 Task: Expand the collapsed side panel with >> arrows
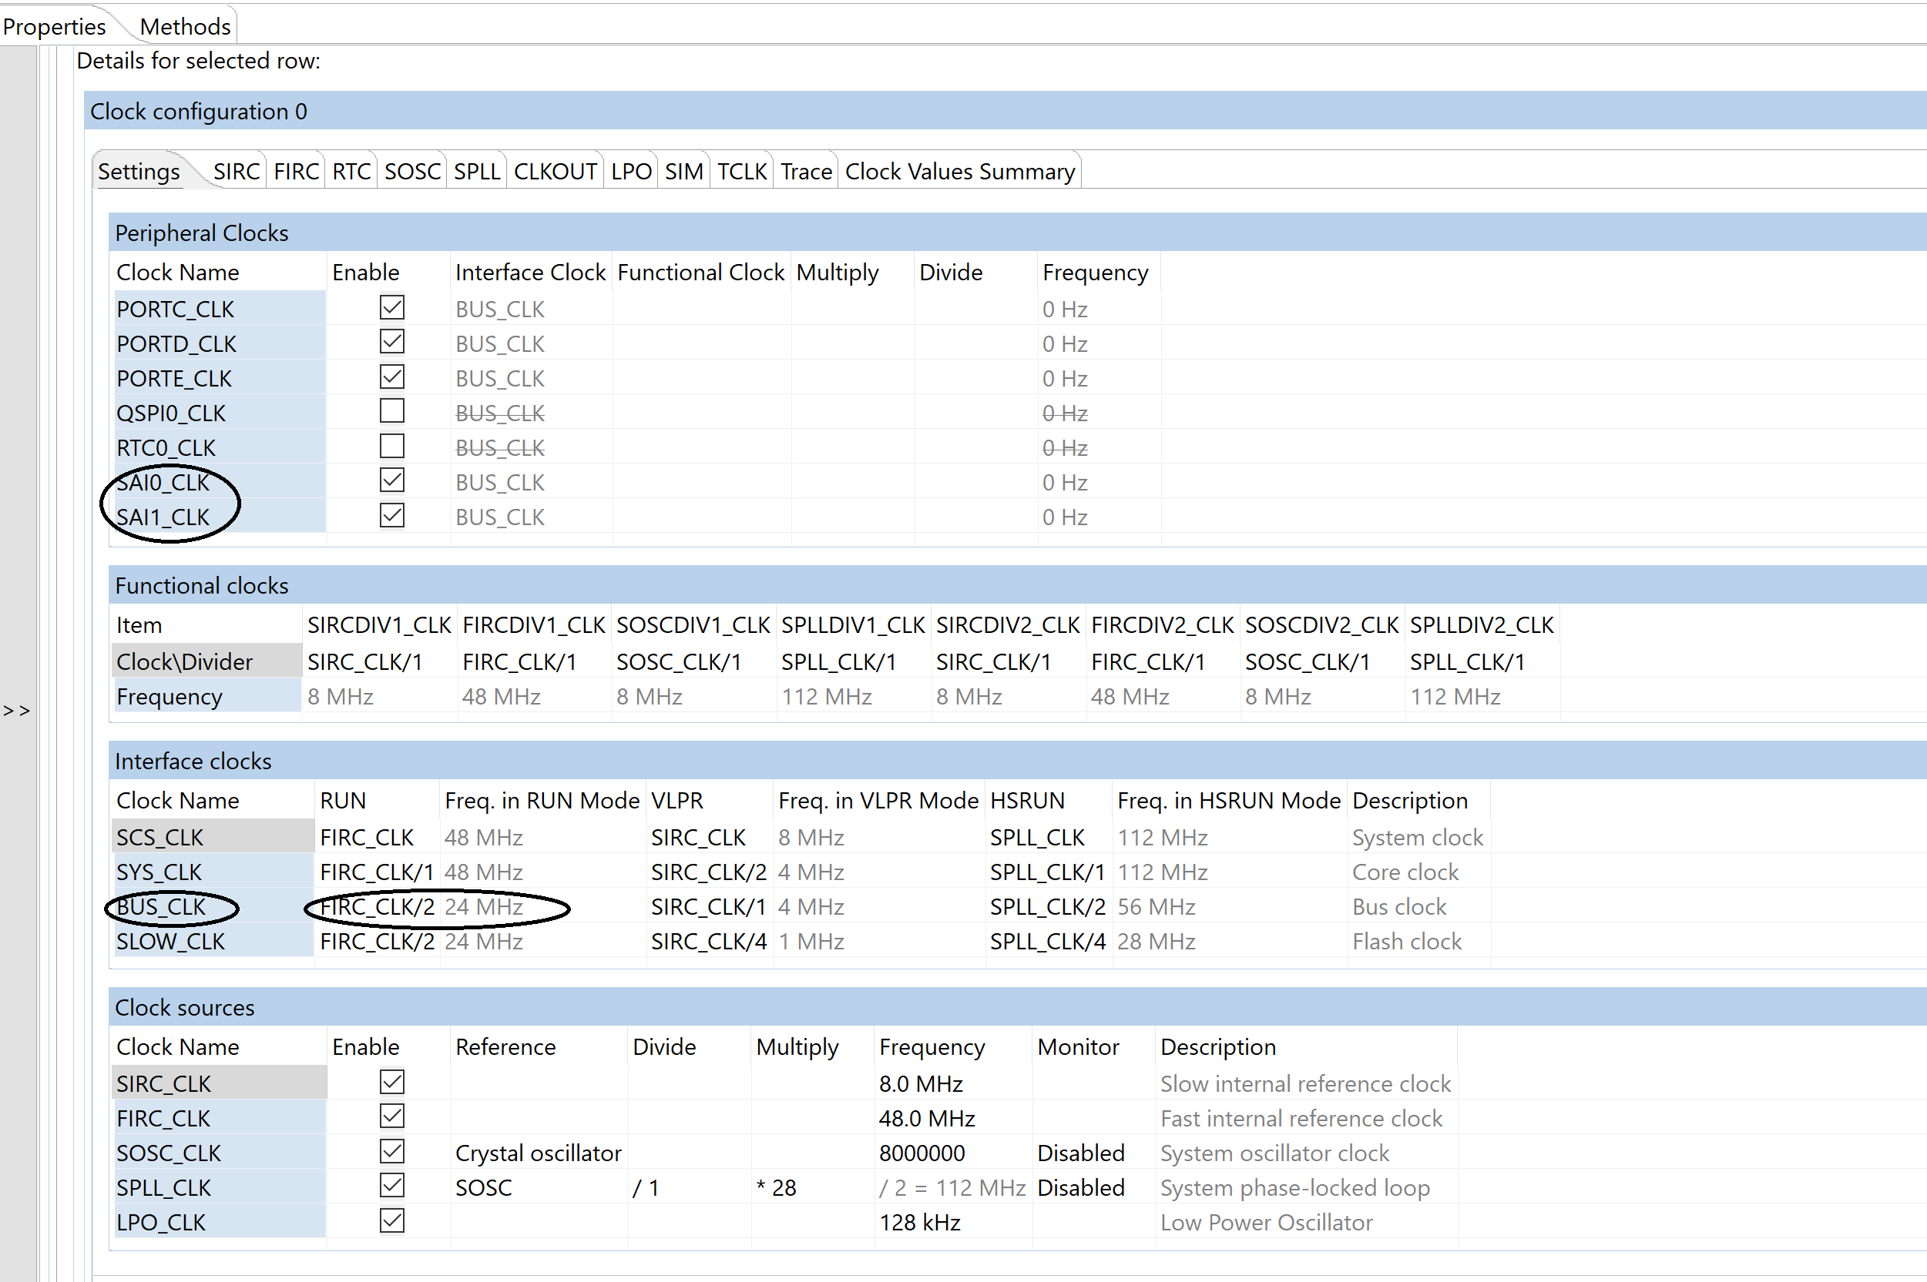pos(16,710)
